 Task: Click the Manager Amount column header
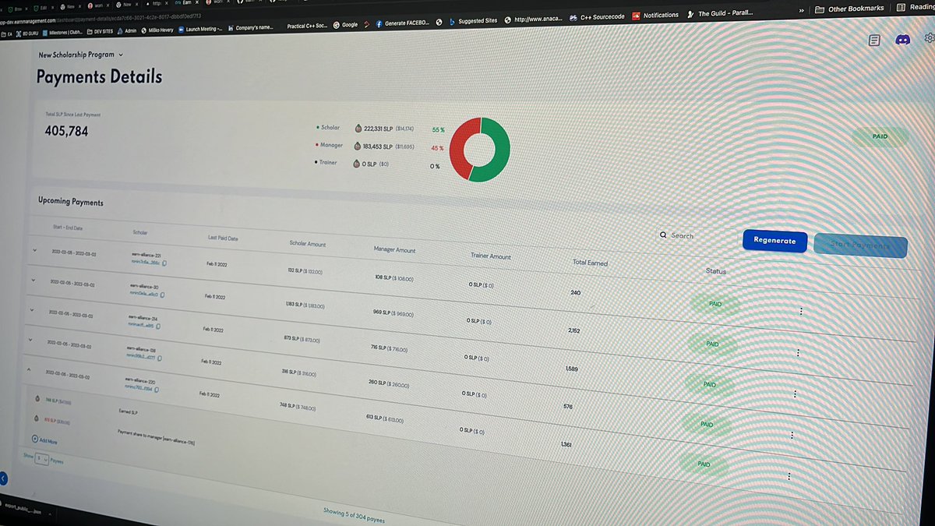point(394,249)
